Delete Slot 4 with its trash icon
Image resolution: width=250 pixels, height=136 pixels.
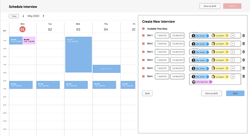tap(243, 60)
